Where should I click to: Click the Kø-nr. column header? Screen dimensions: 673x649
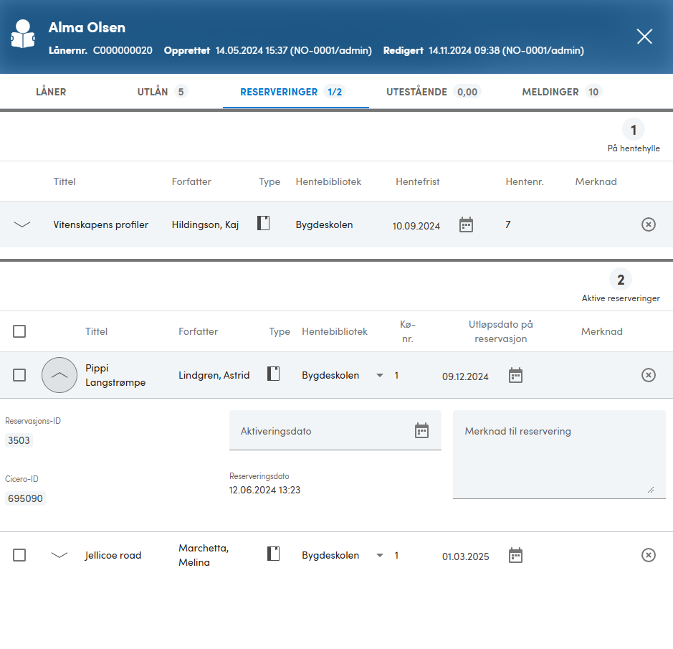pyautogui.click(x=407, y=331)
